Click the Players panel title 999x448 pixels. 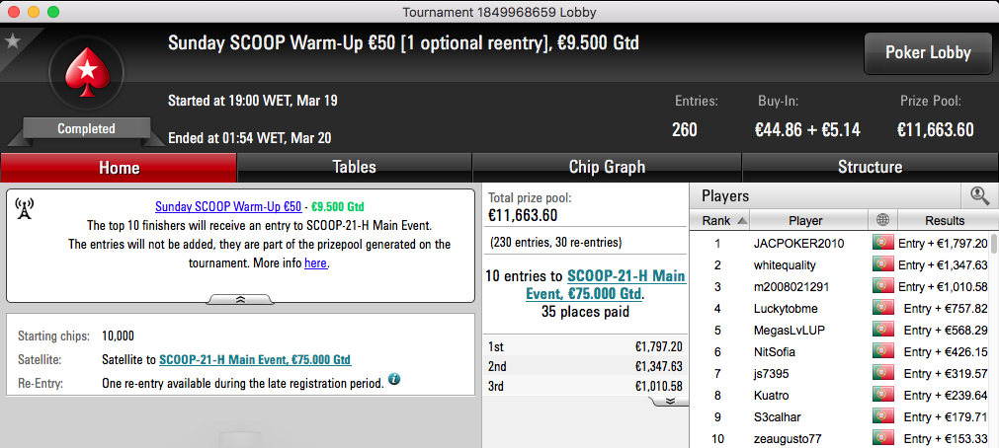tap(725, 196)
